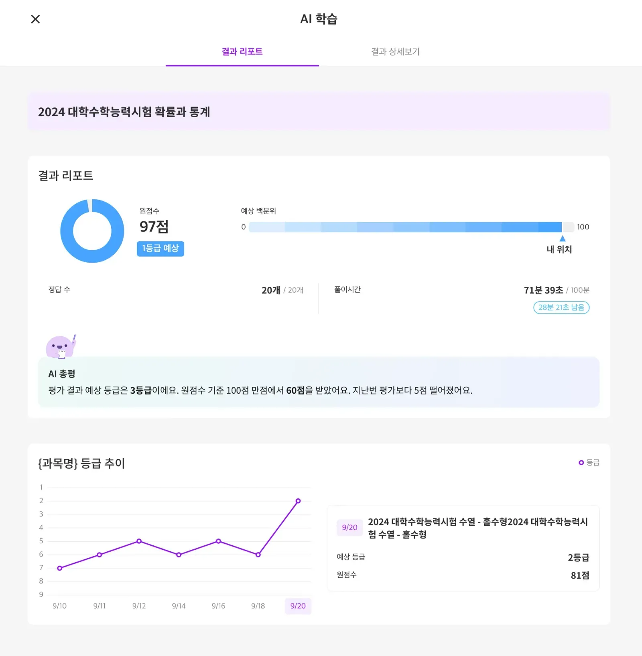Click the AI 학습 page title
This screenshot has height=656, width=642.
click(x=319, y=19)
